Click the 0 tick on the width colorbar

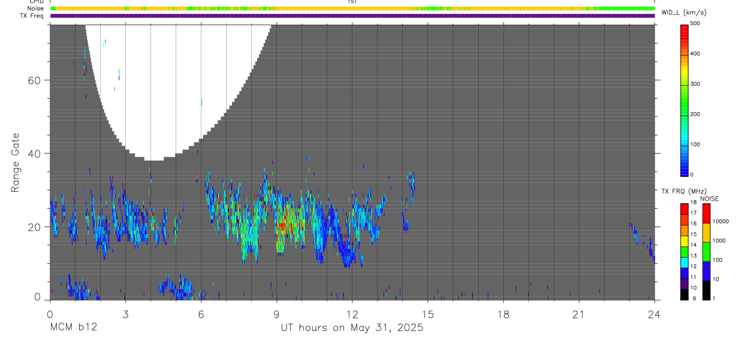(692, 174)
